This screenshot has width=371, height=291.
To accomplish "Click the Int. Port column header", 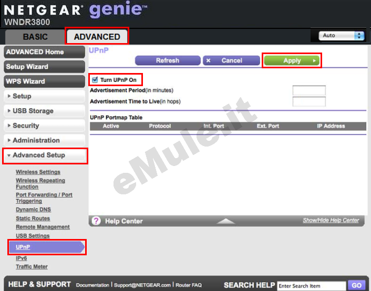I will 214,126.
